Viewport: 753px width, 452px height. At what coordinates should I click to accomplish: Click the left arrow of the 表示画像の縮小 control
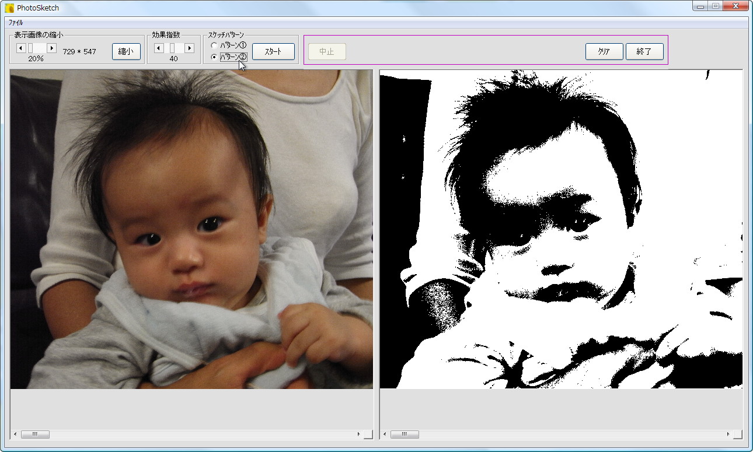pyautogui.click(x=21, y=47)
